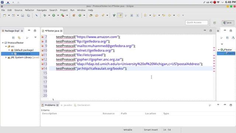Close the PTester.java editor tab
This screenshot has width=236, height=133.
coord(61,31)
